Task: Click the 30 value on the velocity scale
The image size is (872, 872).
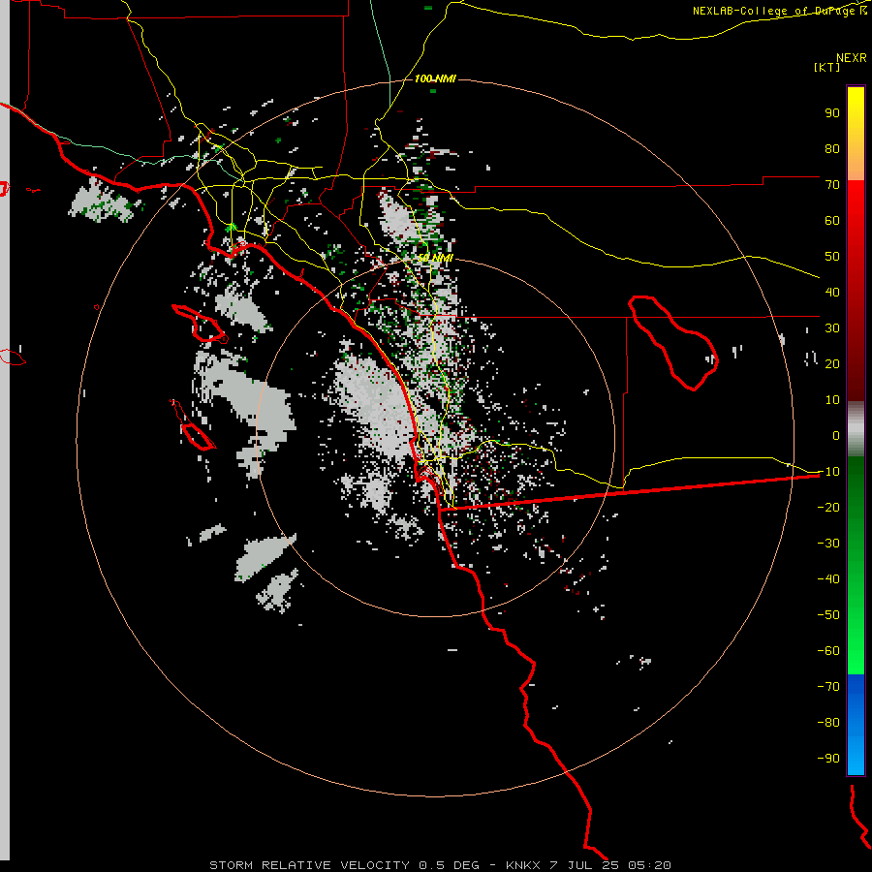Action: pyautogui.click(x=832, y=328)
